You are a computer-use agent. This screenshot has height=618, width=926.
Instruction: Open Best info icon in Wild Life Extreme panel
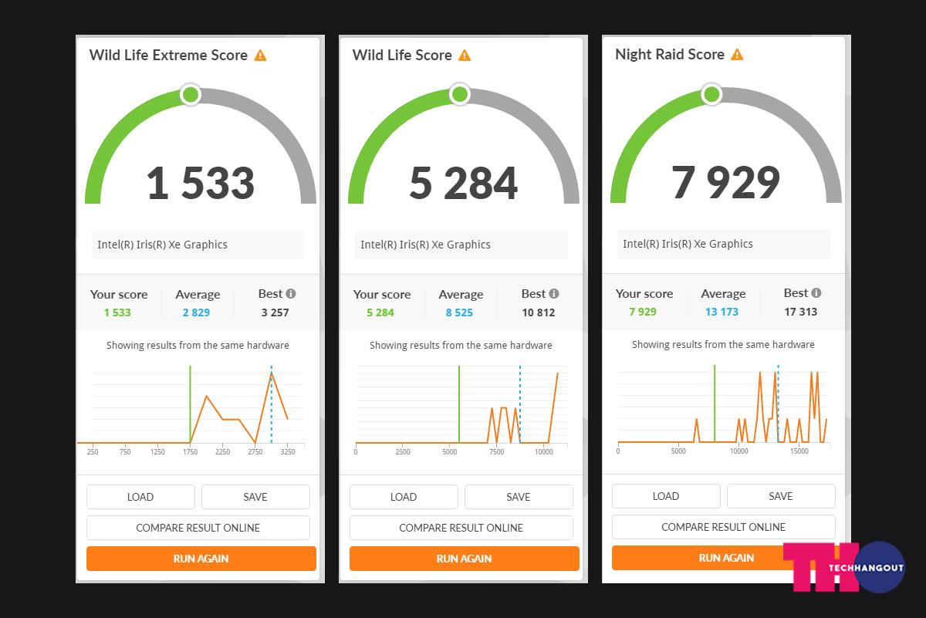point(291,294)
